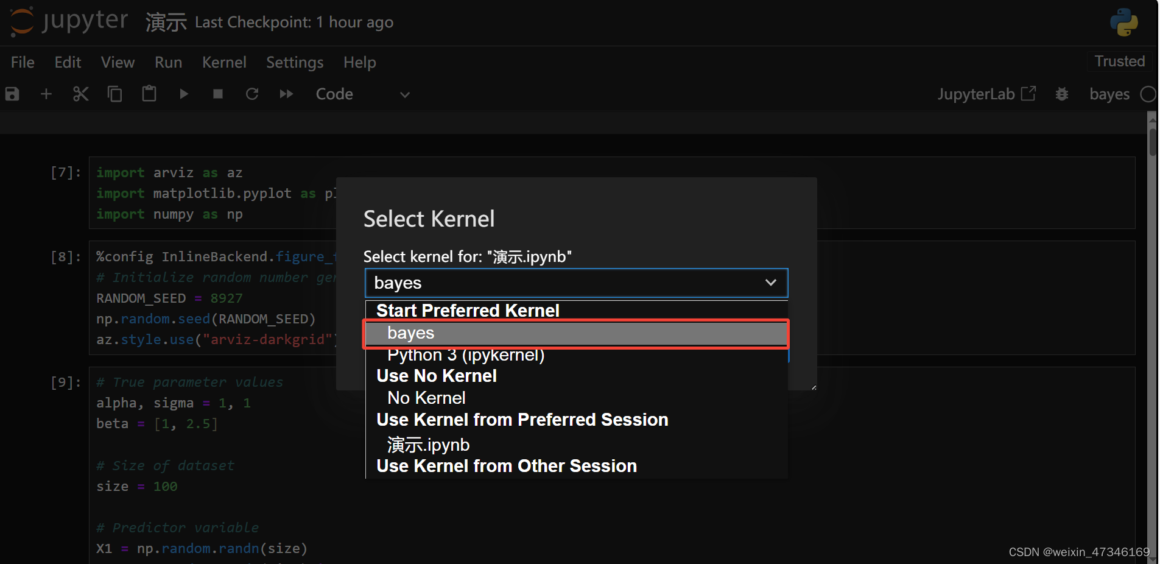Restart kernel and run all cells icon
The width and height of the screenshot is (1160, 564).
tap(286, 94)
